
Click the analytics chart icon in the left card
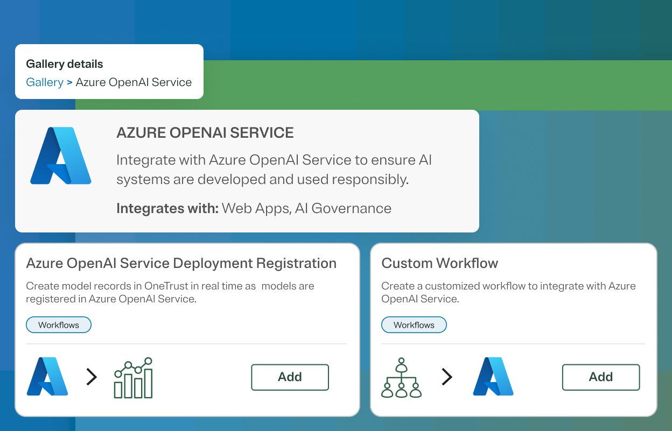pos(132,377)
